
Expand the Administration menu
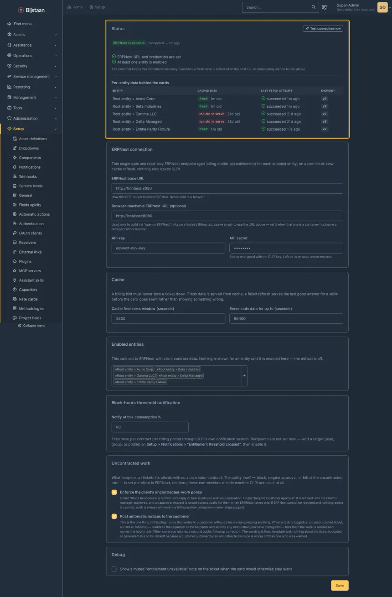click(x=31, y=118)
